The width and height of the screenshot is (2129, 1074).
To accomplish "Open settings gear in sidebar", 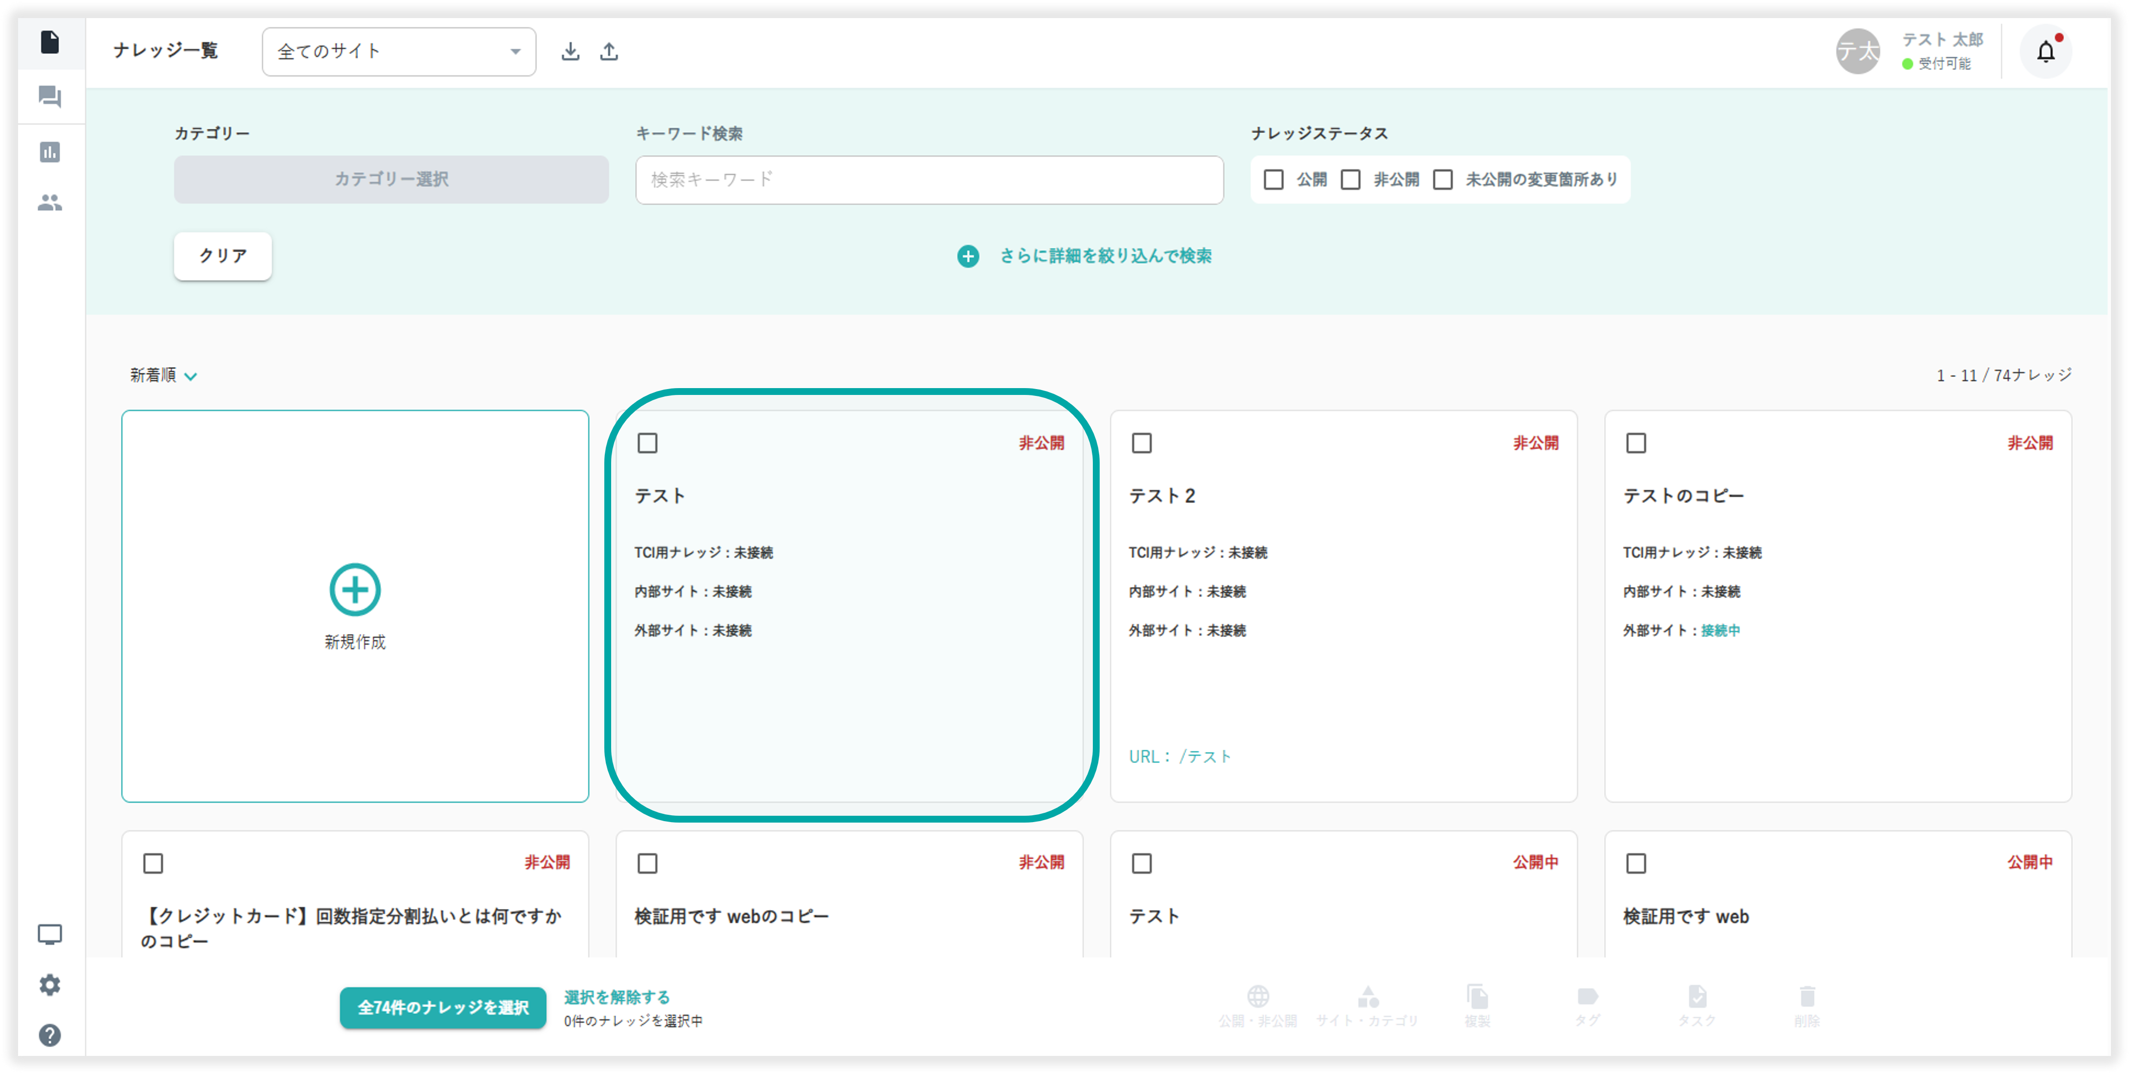I will (50, 985).
